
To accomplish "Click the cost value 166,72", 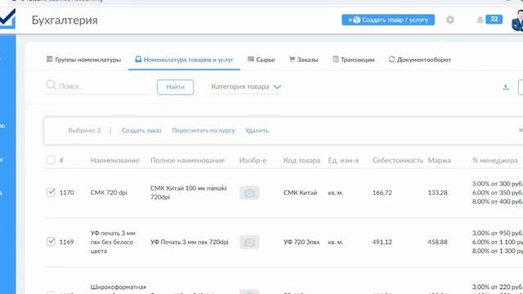I will 382,193.
